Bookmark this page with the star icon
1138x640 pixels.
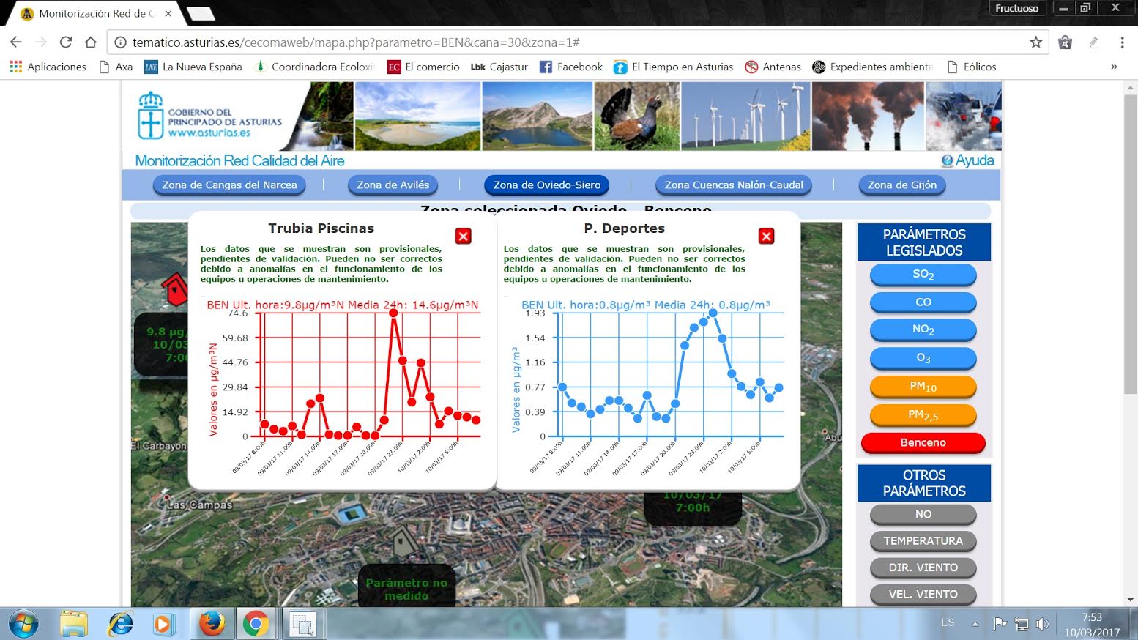coord(1035,42)
